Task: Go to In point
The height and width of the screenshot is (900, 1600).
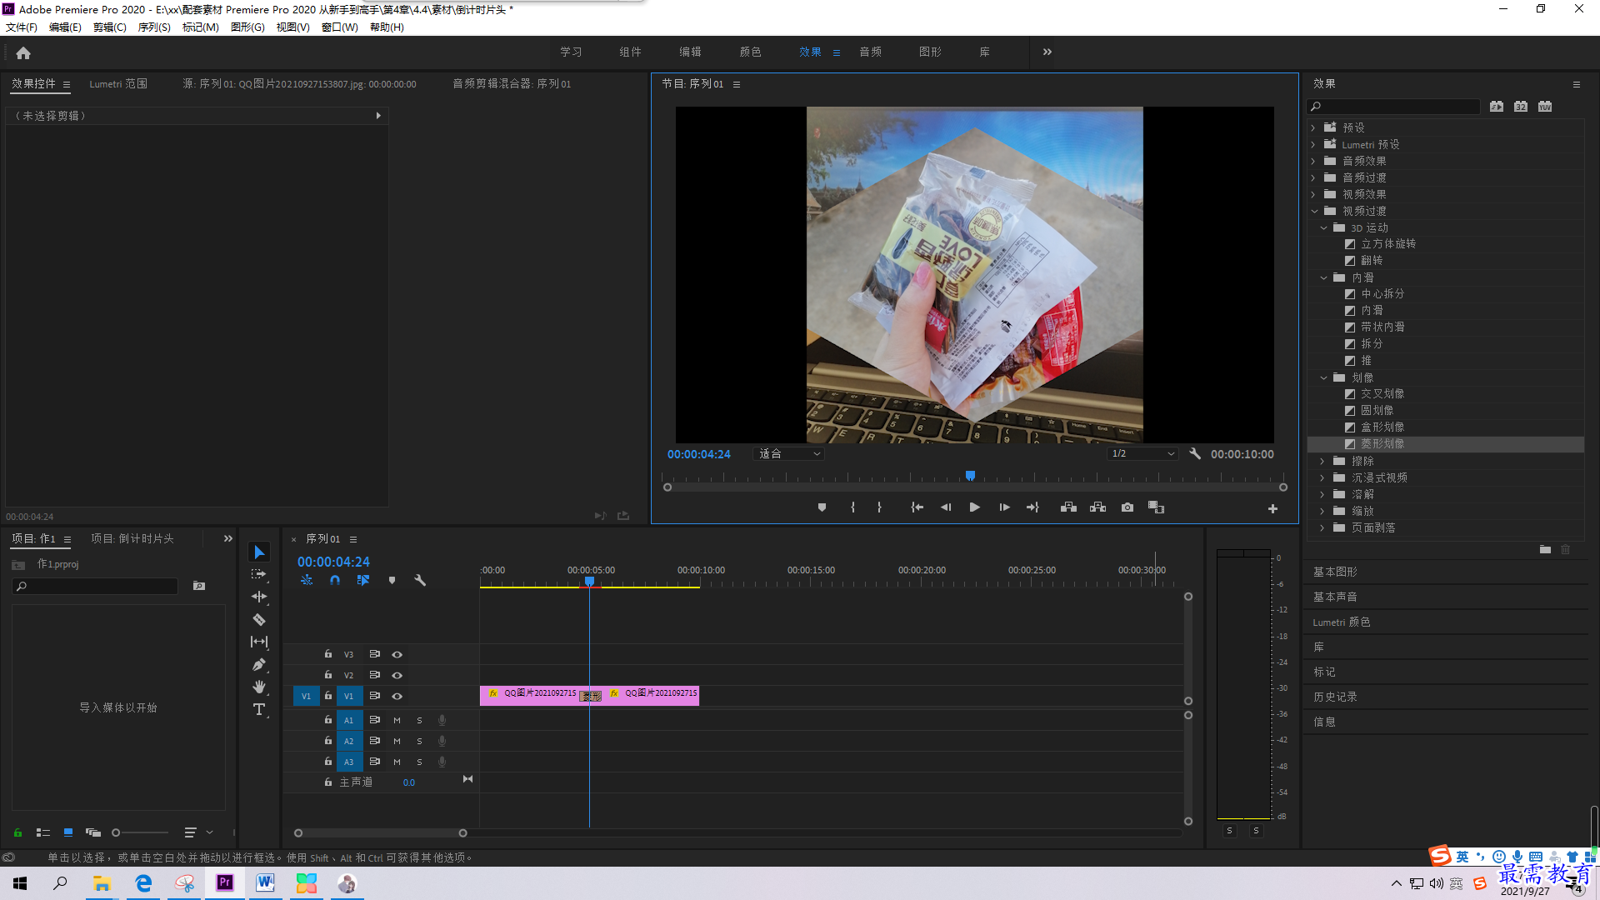Action: point(917,507)
